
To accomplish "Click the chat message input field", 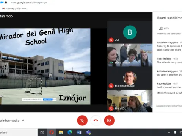I will pyautogui.click(x=169, y=106).
